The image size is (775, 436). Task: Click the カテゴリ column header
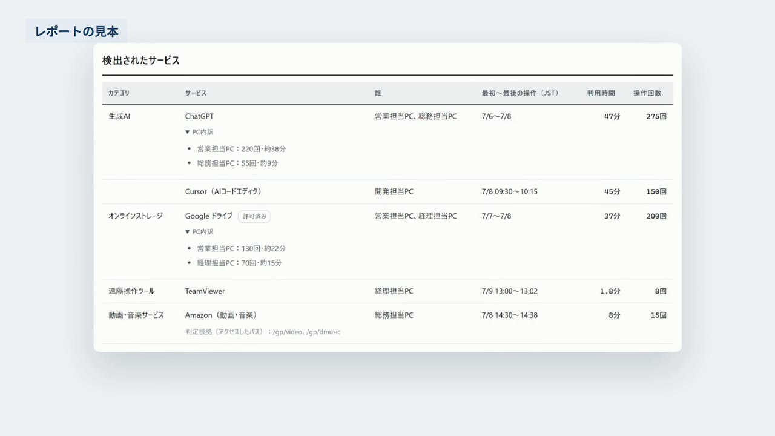click(119, 93)
